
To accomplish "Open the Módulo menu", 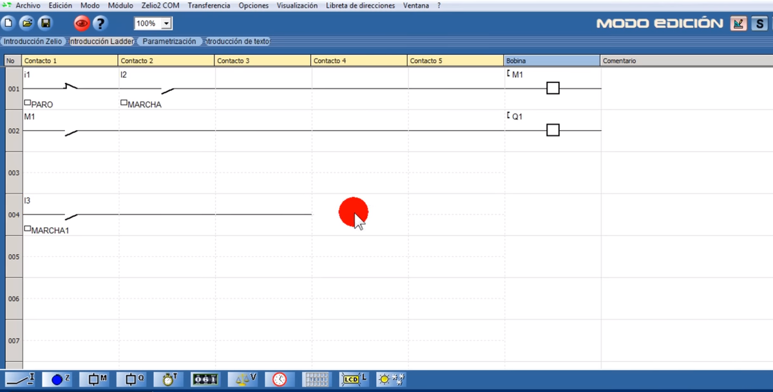I will pos(120,5).
